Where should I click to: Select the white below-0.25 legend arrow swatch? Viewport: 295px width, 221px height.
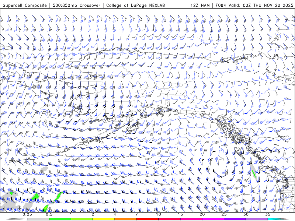pyautogui.click(x=17, y=219)
